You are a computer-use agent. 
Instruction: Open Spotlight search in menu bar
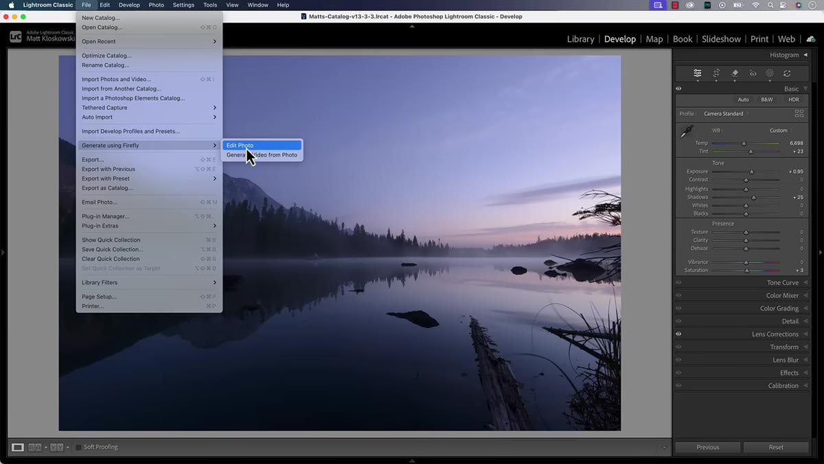[x=770, y=5]
